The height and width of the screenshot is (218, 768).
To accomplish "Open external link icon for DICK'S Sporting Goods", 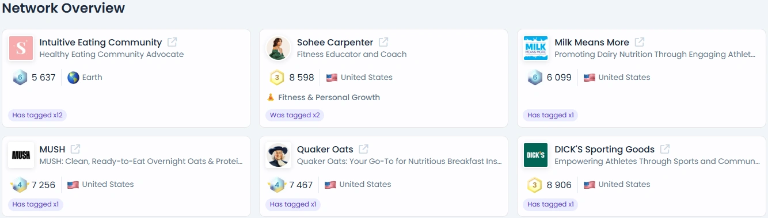I will [665, 149].
